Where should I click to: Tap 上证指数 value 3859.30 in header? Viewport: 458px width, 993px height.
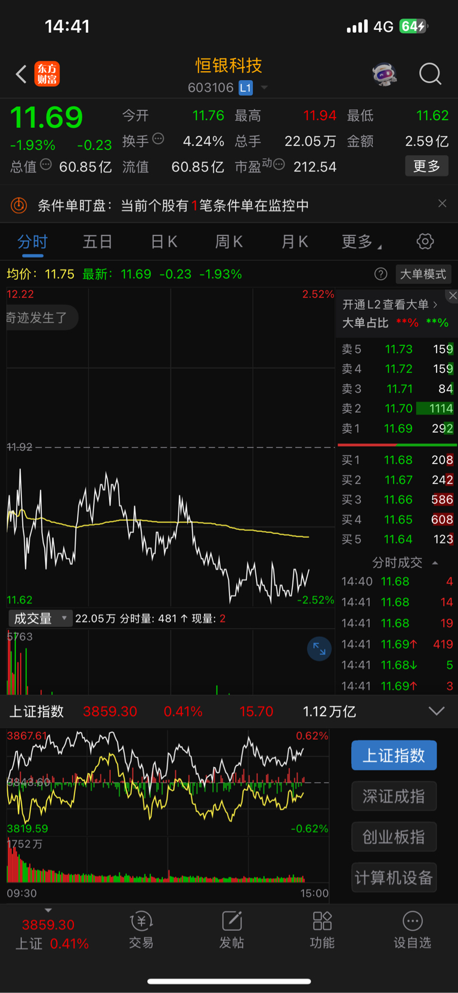coord(110,712)
